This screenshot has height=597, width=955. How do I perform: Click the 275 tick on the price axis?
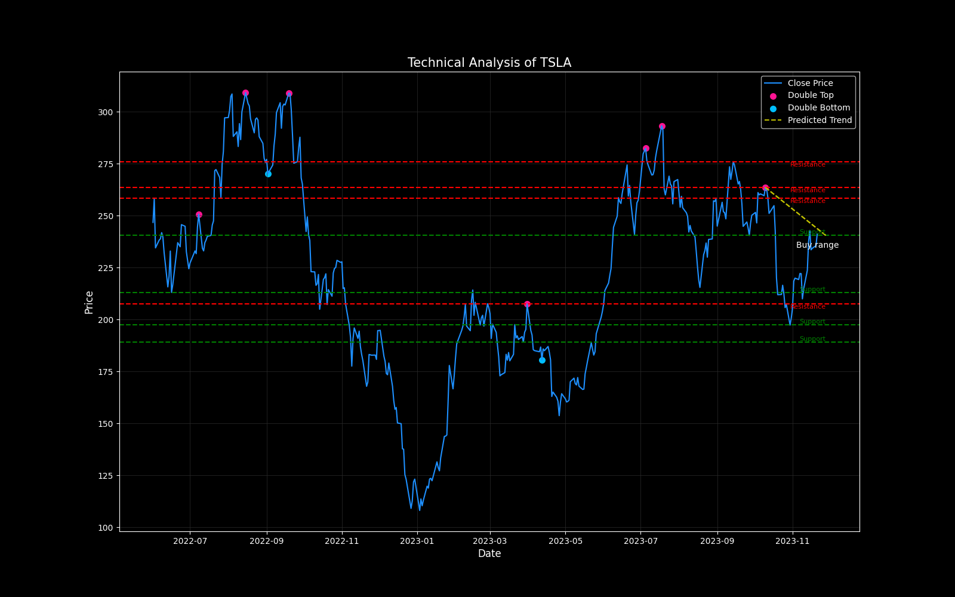pyautogui.click(x=105, y=164)
